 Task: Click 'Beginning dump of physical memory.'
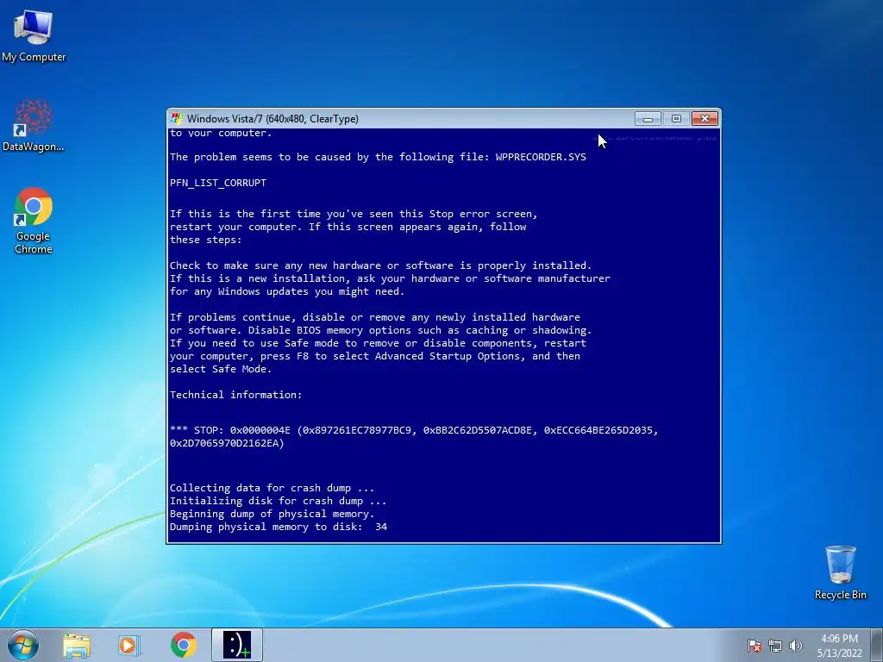point(272,514)
